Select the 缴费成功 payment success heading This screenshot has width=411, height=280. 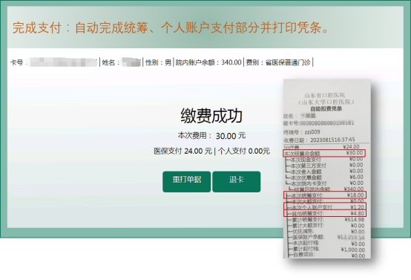(211, 116)
